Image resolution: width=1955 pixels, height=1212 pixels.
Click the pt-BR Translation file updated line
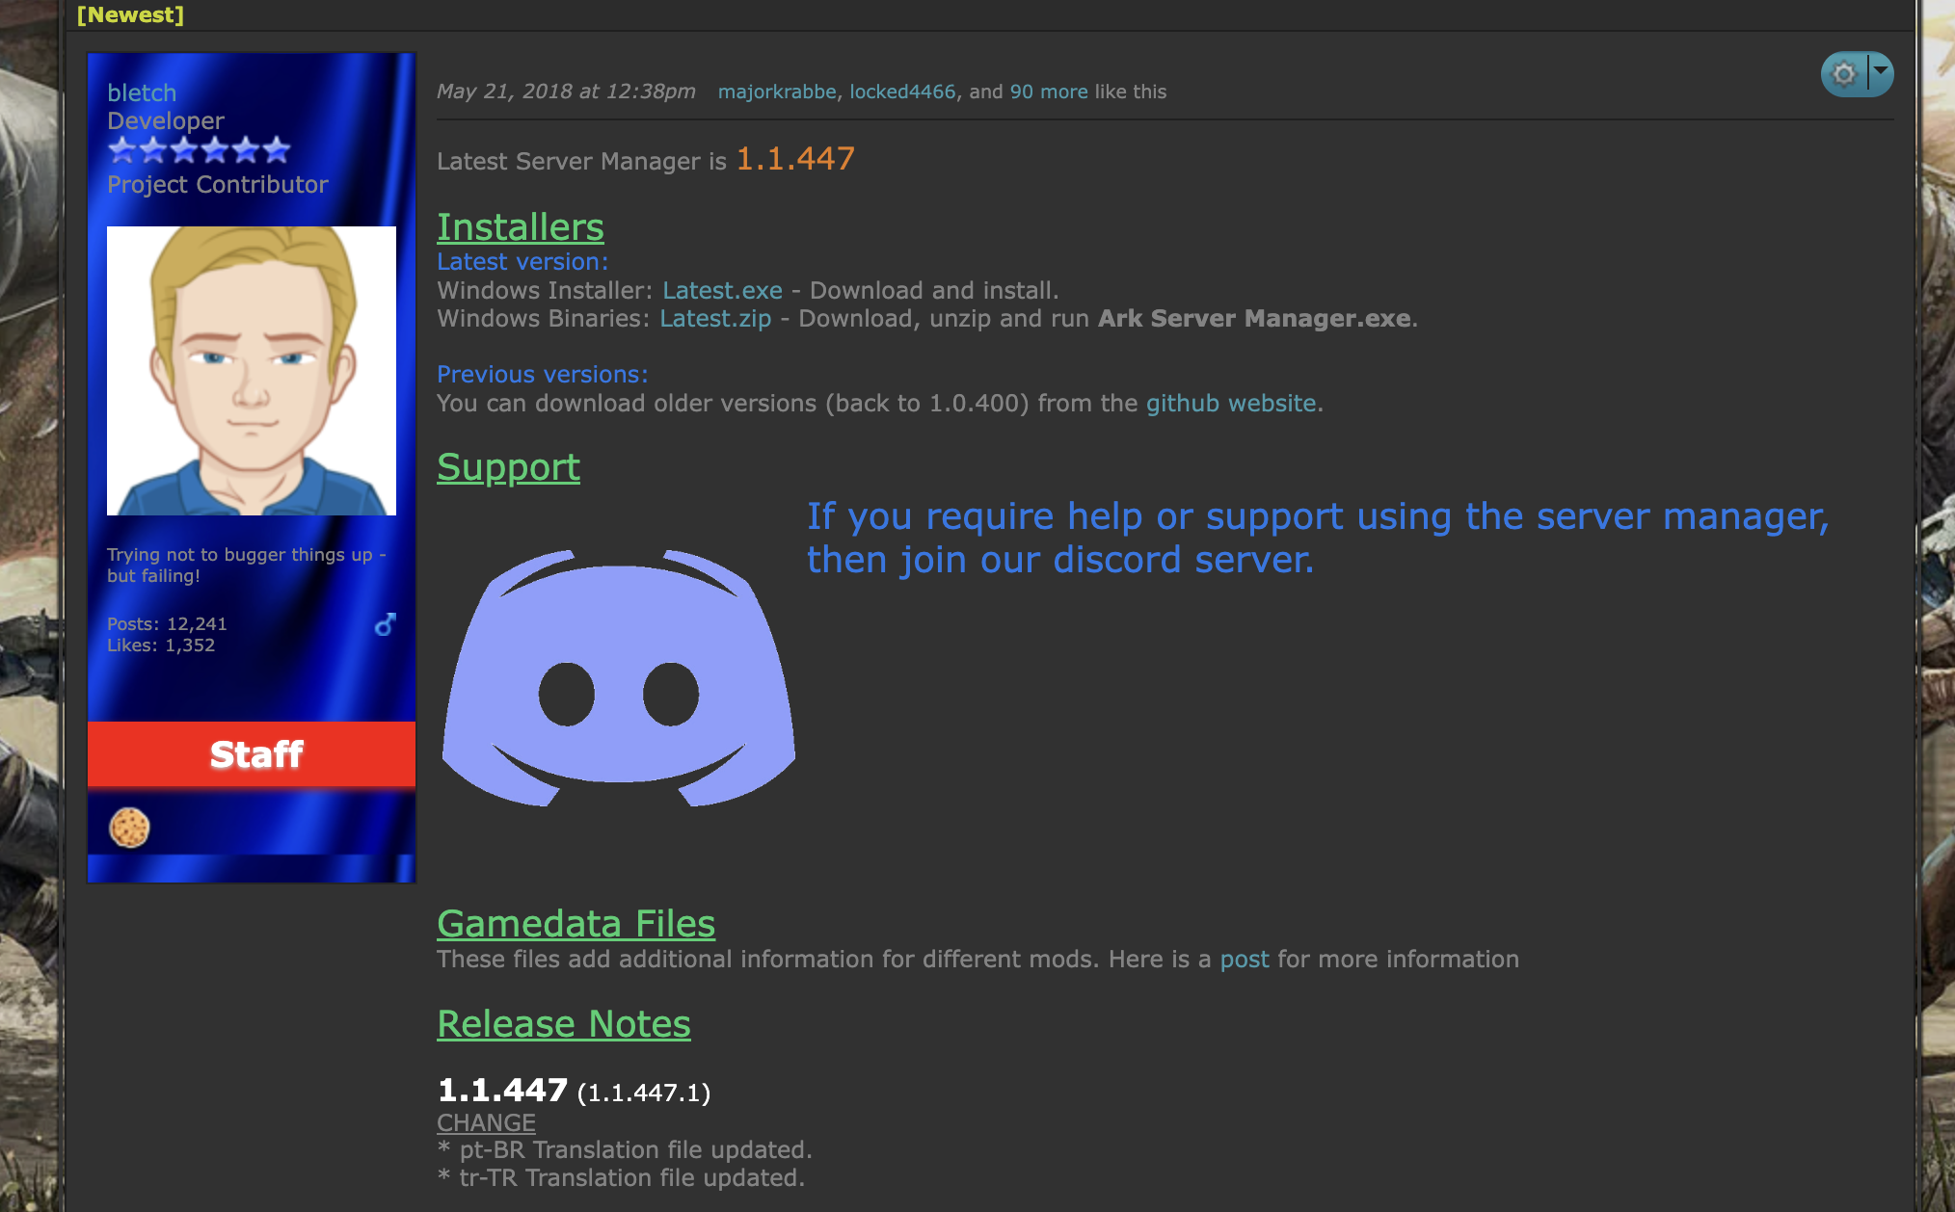click(x=625, y=1150)
